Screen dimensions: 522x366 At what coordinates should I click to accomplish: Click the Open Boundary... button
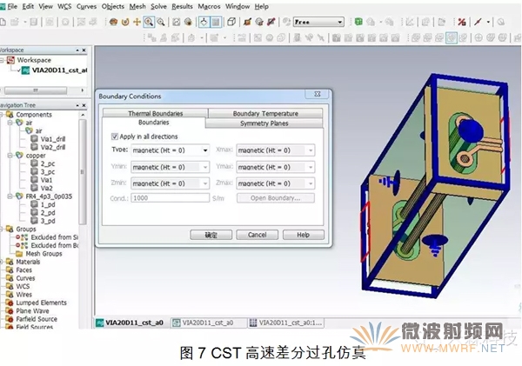point(275,198)
